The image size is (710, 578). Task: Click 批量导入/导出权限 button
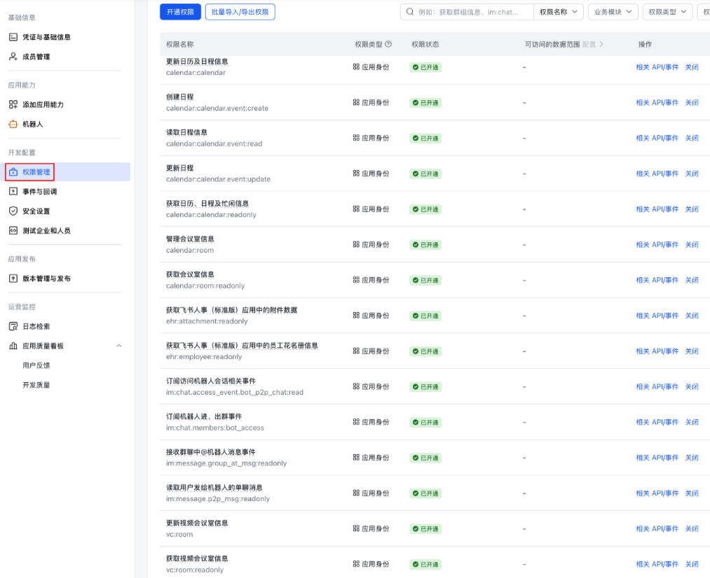coord(240,12)
